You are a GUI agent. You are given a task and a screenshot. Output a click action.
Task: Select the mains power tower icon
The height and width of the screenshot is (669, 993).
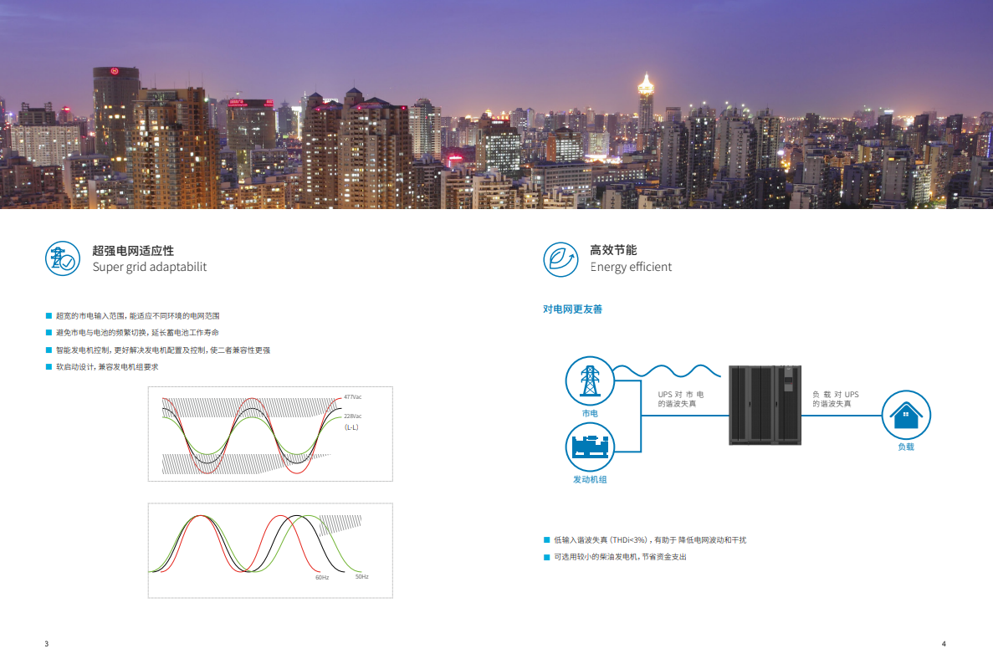pos(590,380)
